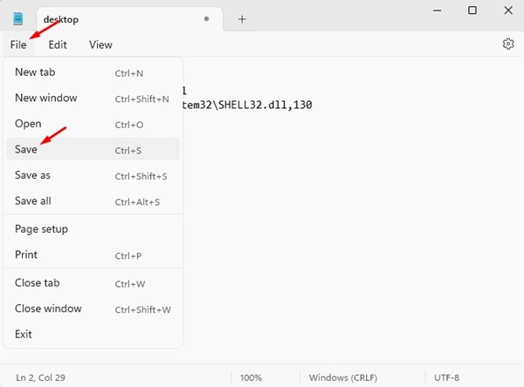Choose Save from the File menu
524x387 pixels.
(x=93, y=149)
